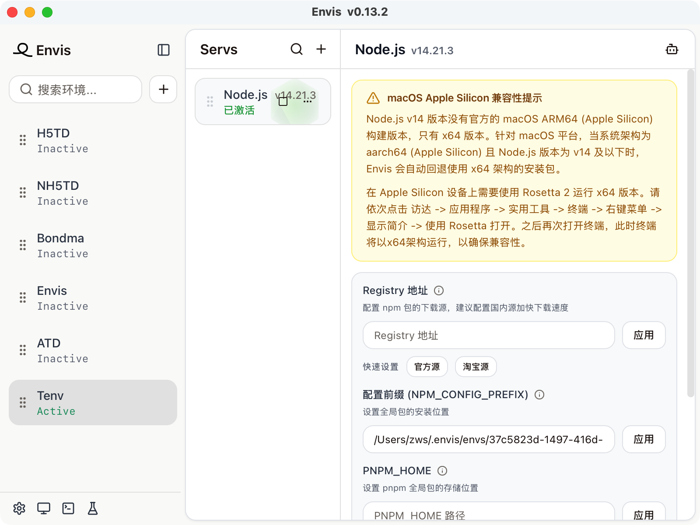Open the AI assistant robot icon
The width and height of the screenshot is (700, 525).
(672, 49)
